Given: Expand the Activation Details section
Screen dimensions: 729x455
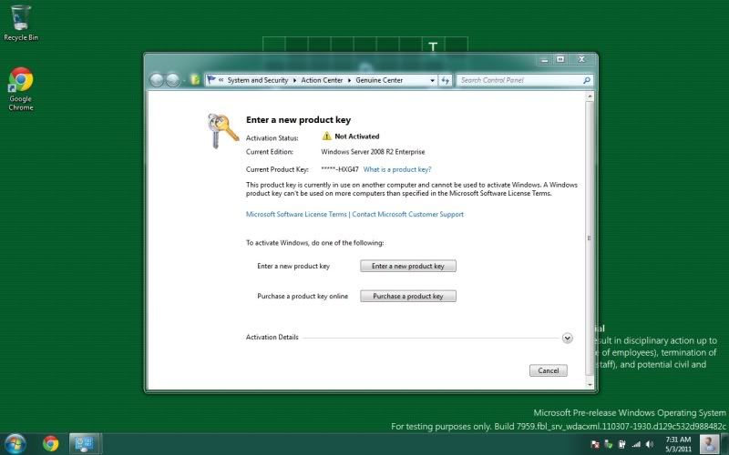Looking at the screenshot, I should pos(567,338).
